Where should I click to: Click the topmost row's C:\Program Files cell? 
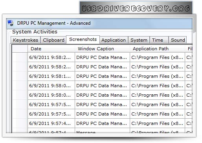pos(157,57)
